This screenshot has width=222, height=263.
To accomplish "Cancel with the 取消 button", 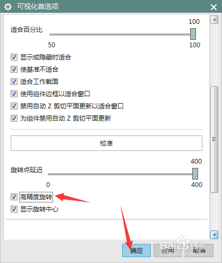I will pos(199,250).
